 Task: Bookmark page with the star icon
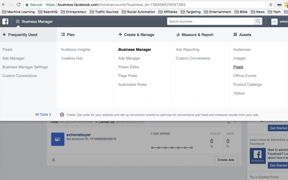[x=271, y=4]
